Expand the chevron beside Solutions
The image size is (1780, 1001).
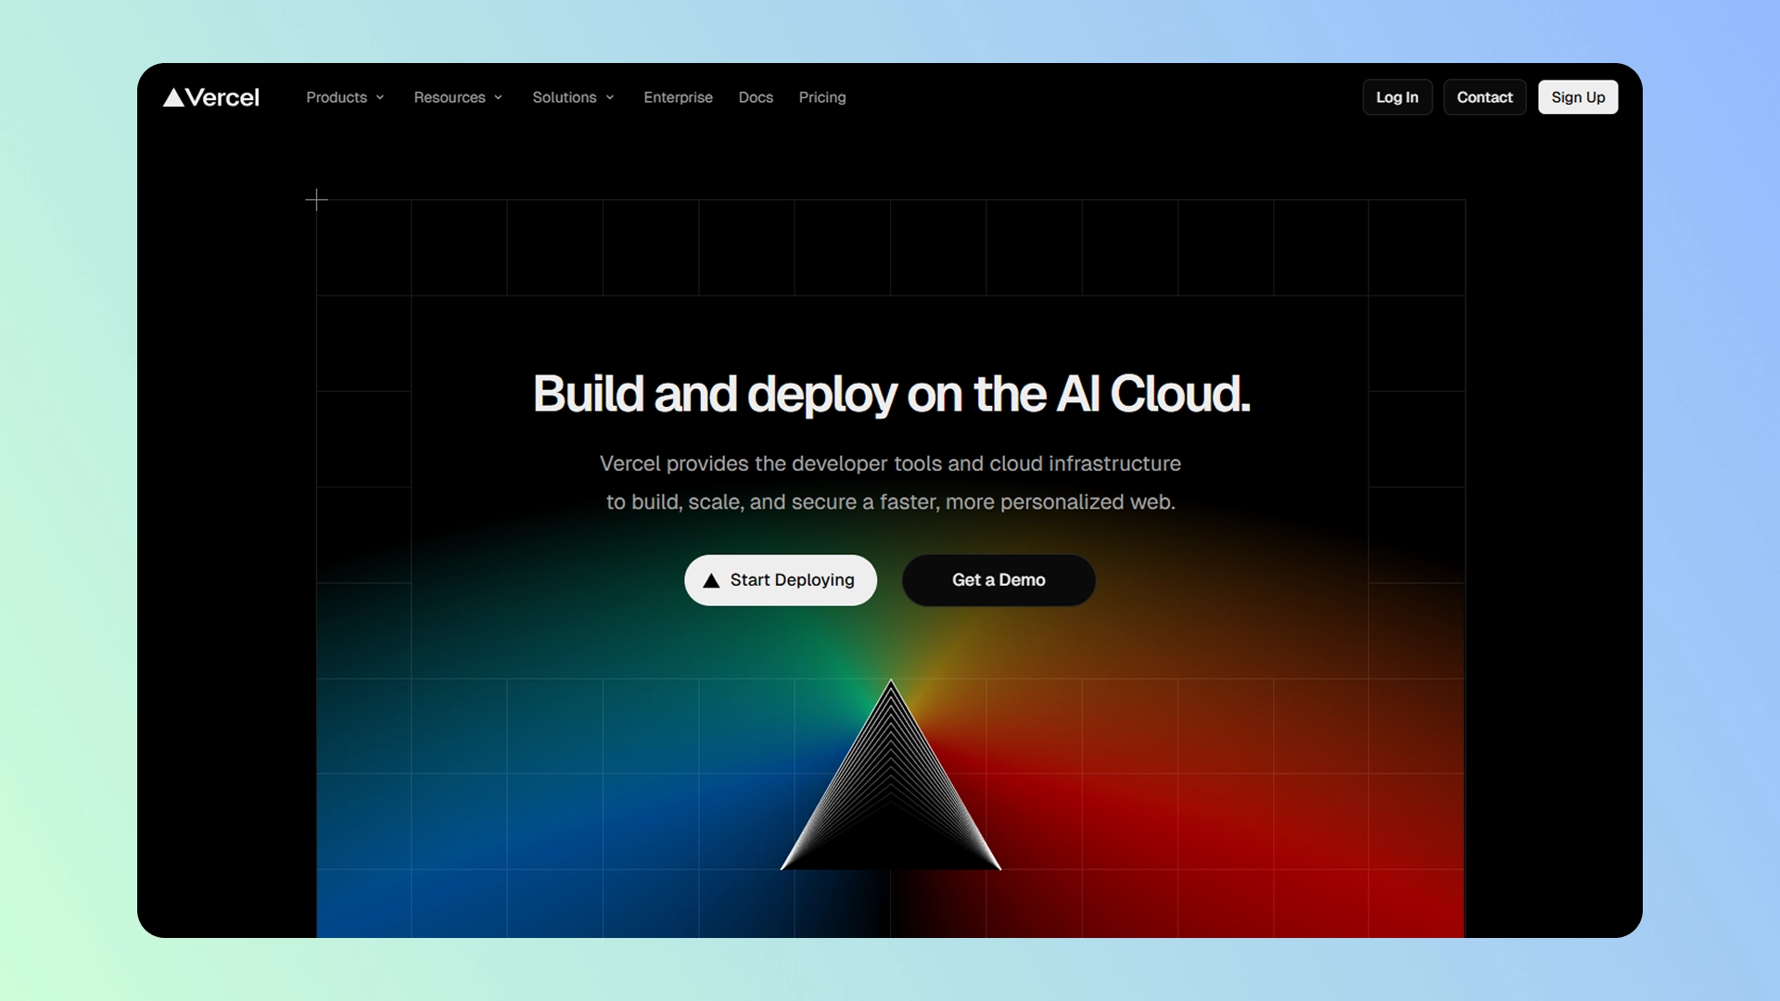coord(610,97)
